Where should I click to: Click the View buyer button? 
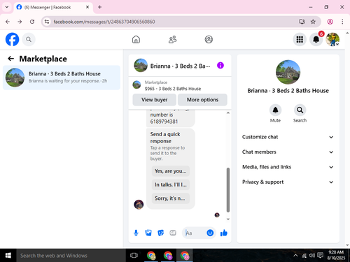[154, 100]
